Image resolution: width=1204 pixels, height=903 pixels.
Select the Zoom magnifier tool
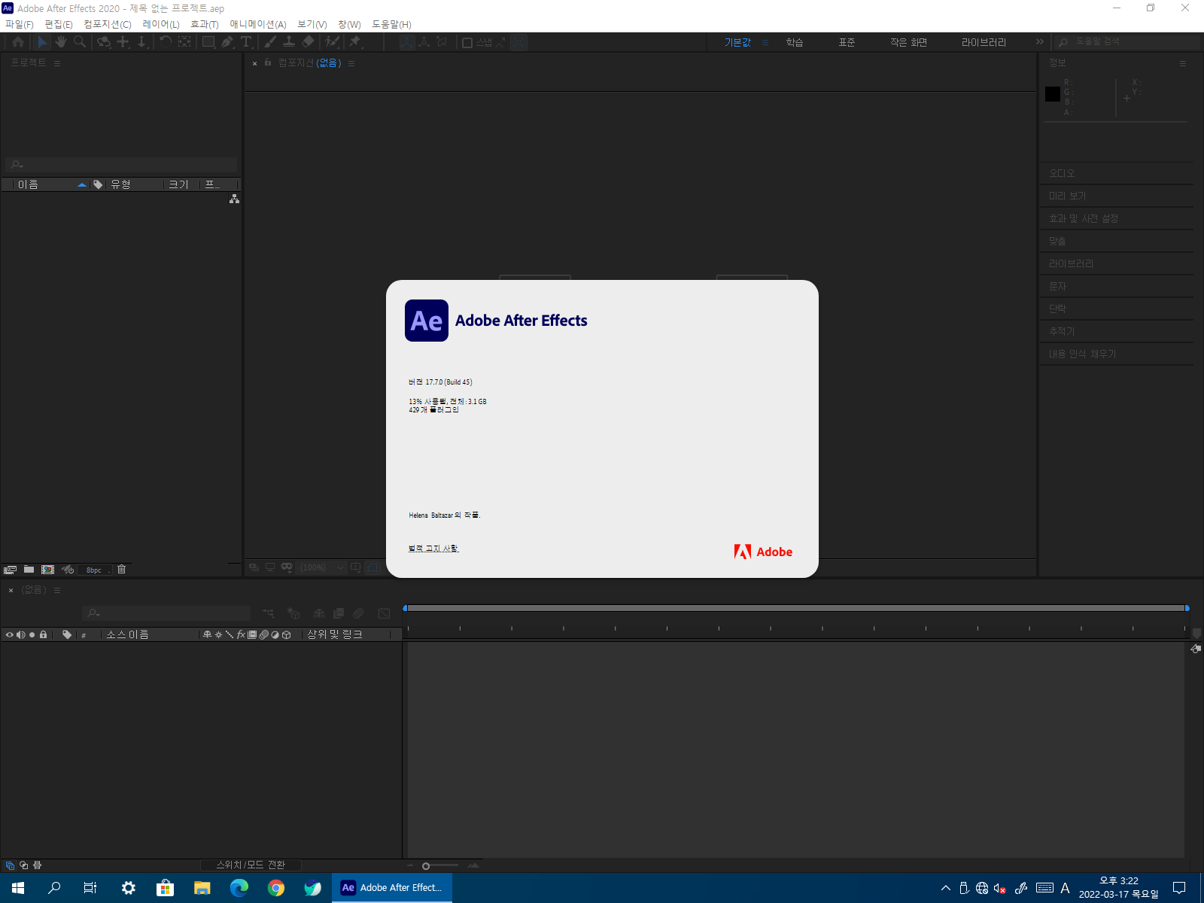coord(80,42)
